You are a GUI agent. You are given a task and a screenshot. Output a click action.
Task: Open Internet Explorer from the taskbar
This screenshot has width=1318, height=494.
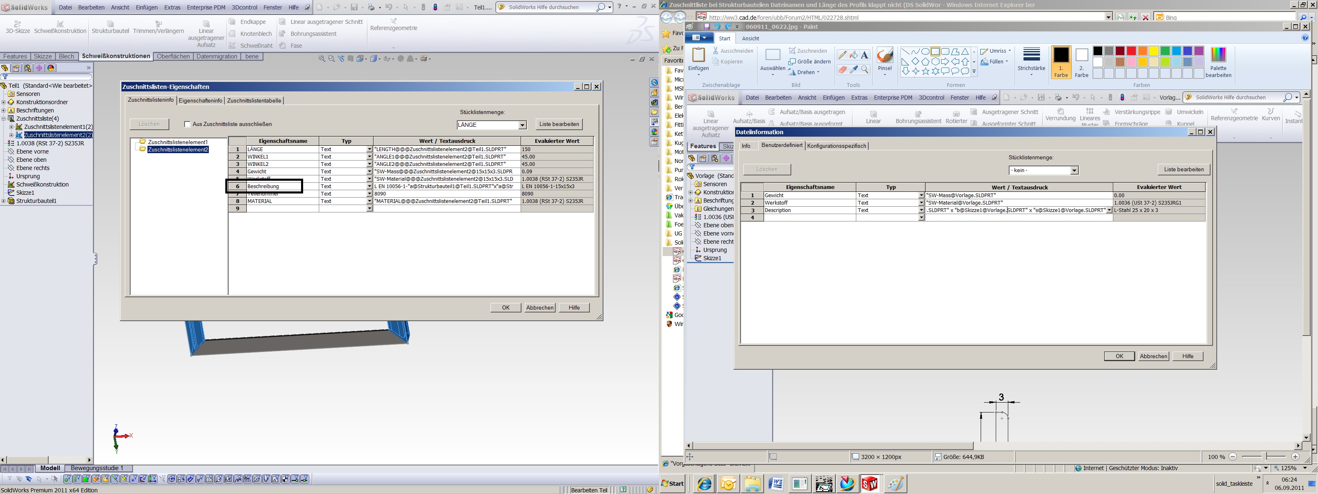[x=705, y=484]
